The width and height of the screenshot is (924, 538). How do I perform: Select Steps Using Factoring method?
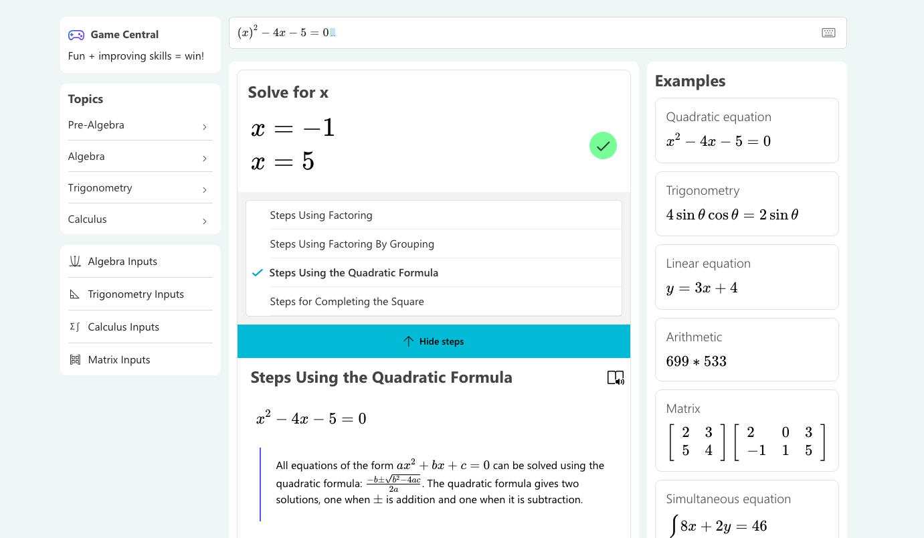(321, 215)
